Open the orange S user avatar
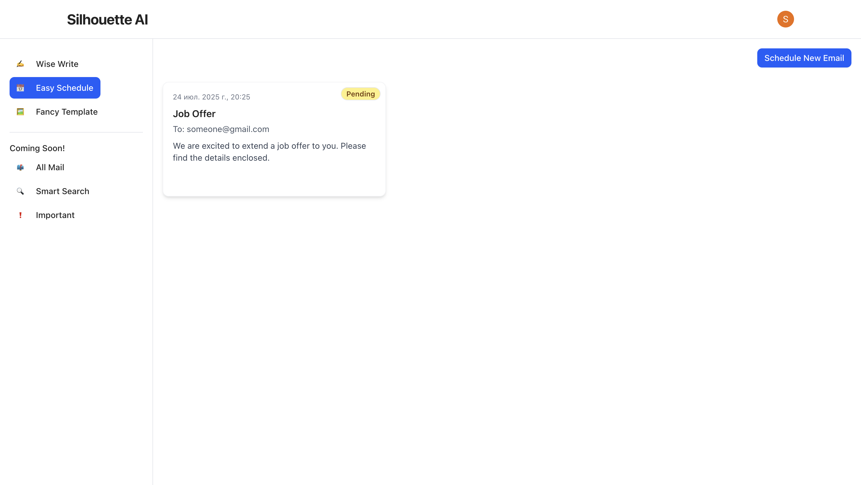Viewport: 861px width, 485px height. pyautogui.click(x=785, y=19)
